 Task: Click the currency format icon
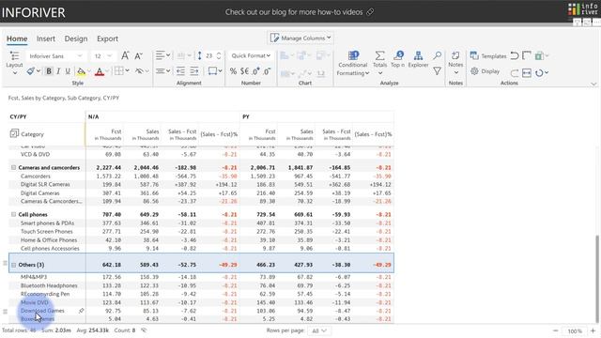[x=244, y=71]
